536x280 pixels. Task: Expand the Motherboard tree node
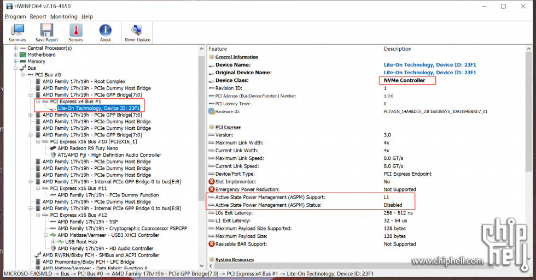pos(15,55)
